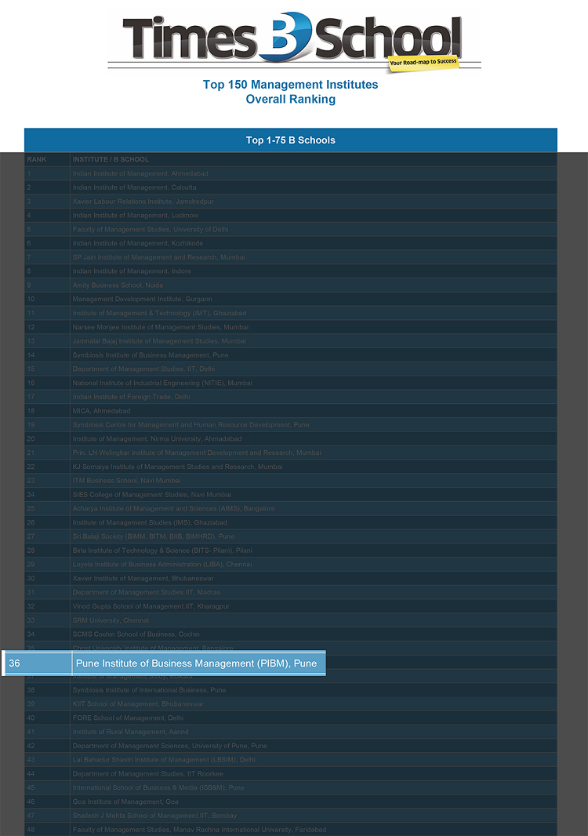Click SIES College of Management Studies

152,495
